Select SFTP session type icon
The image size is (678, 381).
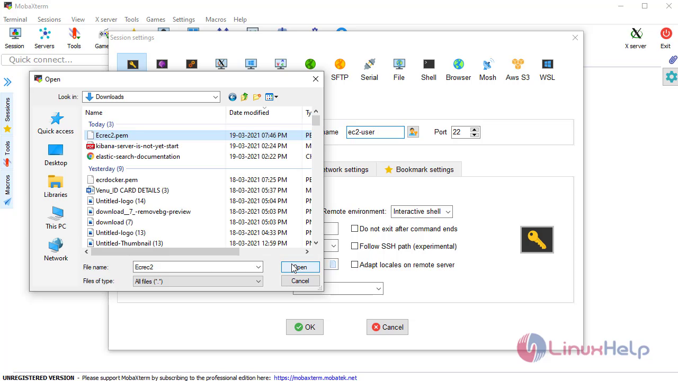click(340, 69)
